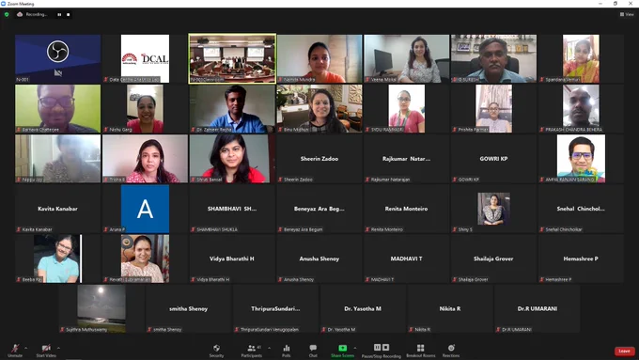Select Aruna P's blue letter A avatar
The height and width of the screenshot is (360, 639).
click(x=145, y=209)
